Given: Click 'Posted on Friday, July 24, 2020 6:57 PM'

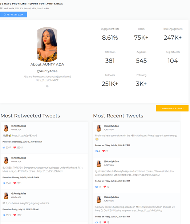Looking at the screenshot, I should click(113, 145).
